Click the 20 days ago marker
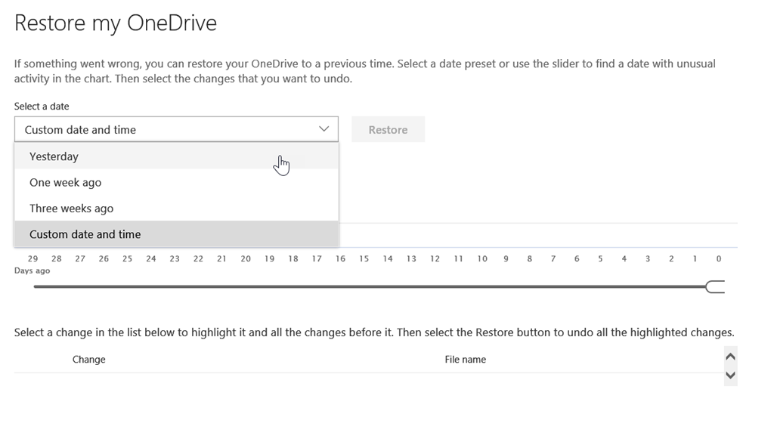The image size is (774, 442). [246, 258]
